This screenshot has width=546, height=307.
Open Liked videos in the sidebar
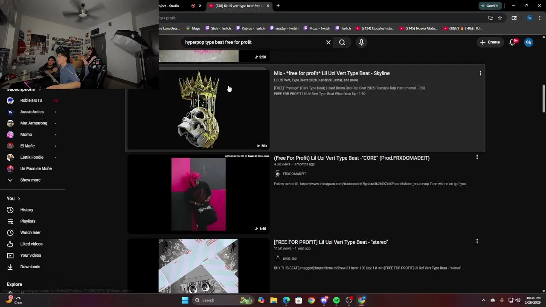point(32,244)
